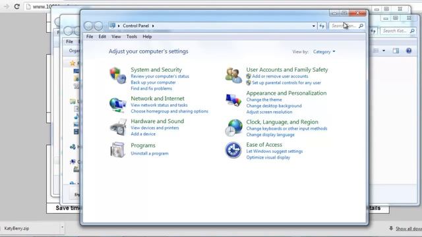422x237 pixels.
Task: Open the KatyBerry.zip download options arrow
Action: (x=62, y=227)
